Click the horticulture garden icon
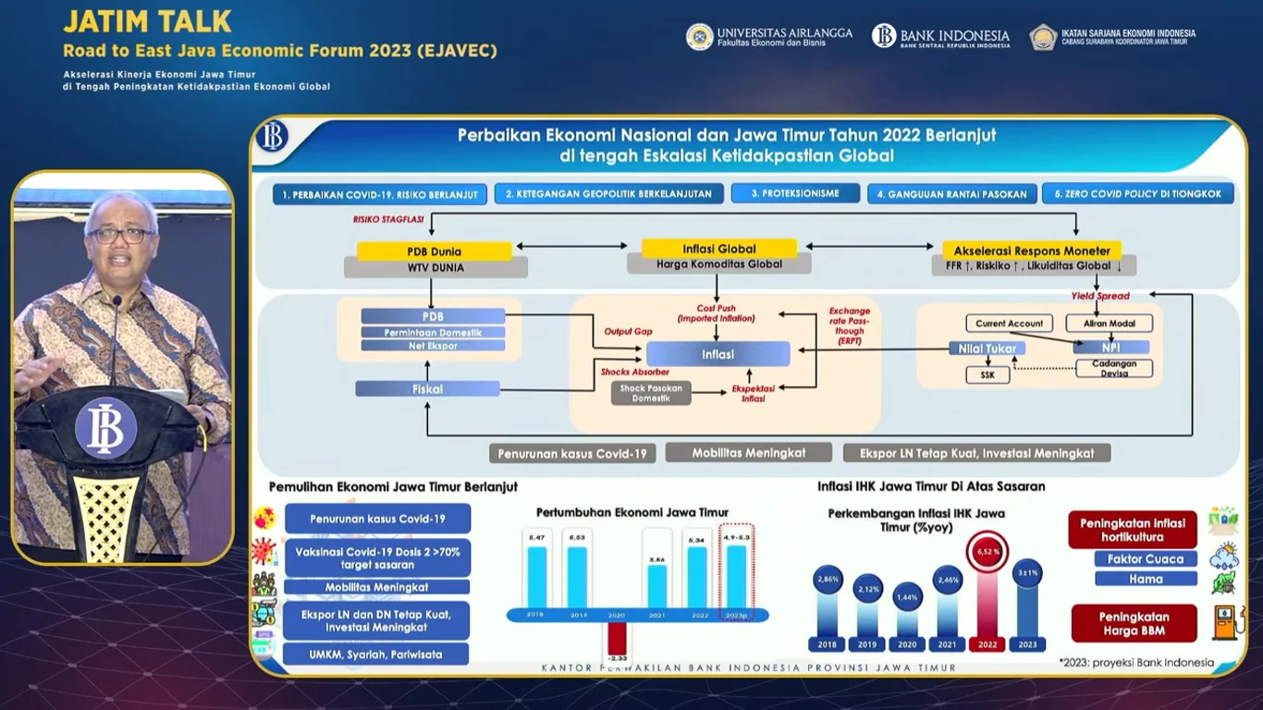The height and width of the screenshot is (710, 1263). point(1222,521)
